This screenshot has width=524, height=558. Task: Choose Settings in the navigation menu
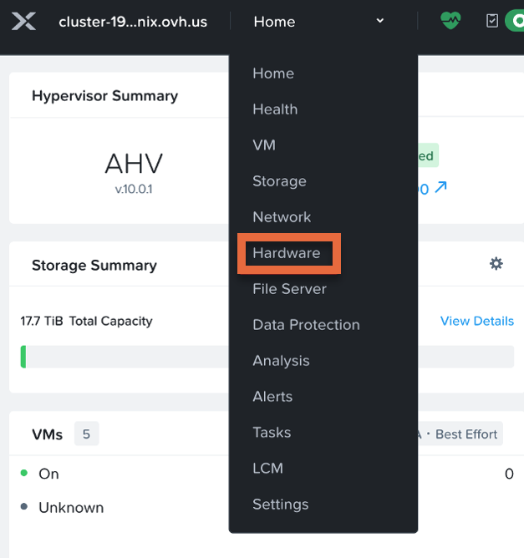click(x=281, y=505)
